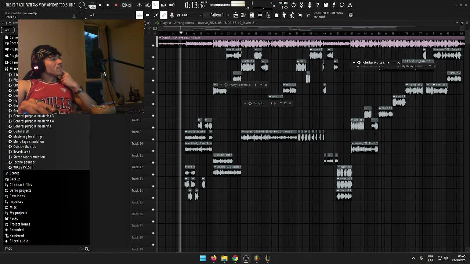Expand the Scores folder
The width and height of the screenshot is (470, 264).
[14, 173]
